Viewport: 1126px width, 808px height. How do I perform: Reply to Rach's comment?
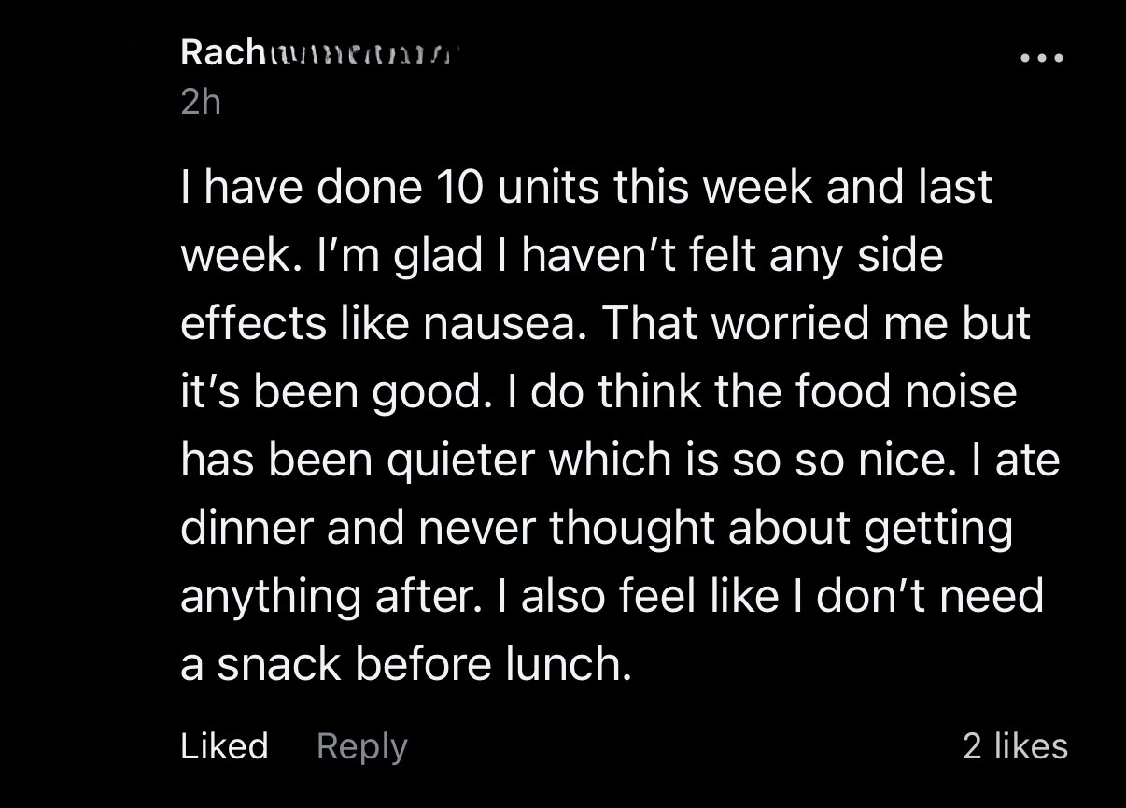pos(362,746)
